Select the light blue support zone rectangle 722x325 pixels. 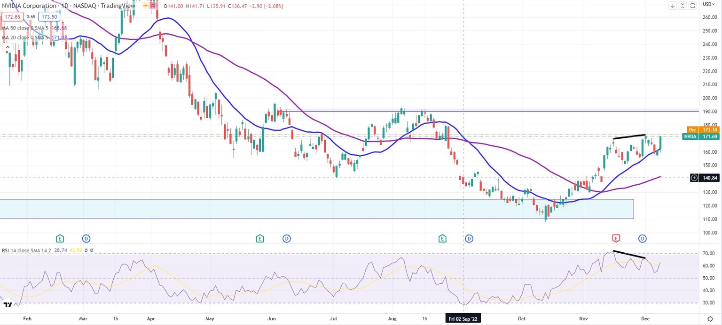[x=317, y=209]
